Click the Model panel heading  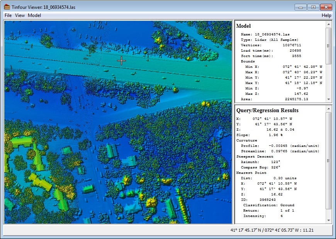[243, 26]
